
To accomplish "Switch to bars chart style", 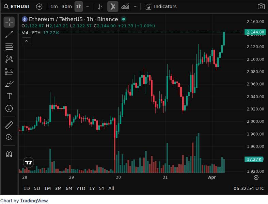I will click(100, 7).
